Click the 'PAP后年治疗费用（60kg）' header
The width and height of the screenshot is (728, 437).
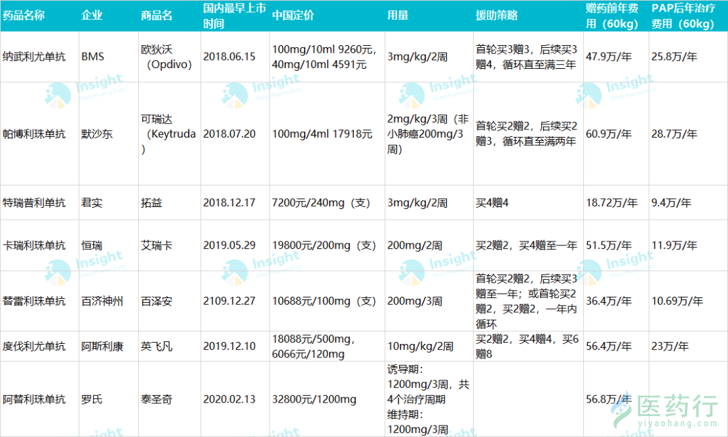684,16
